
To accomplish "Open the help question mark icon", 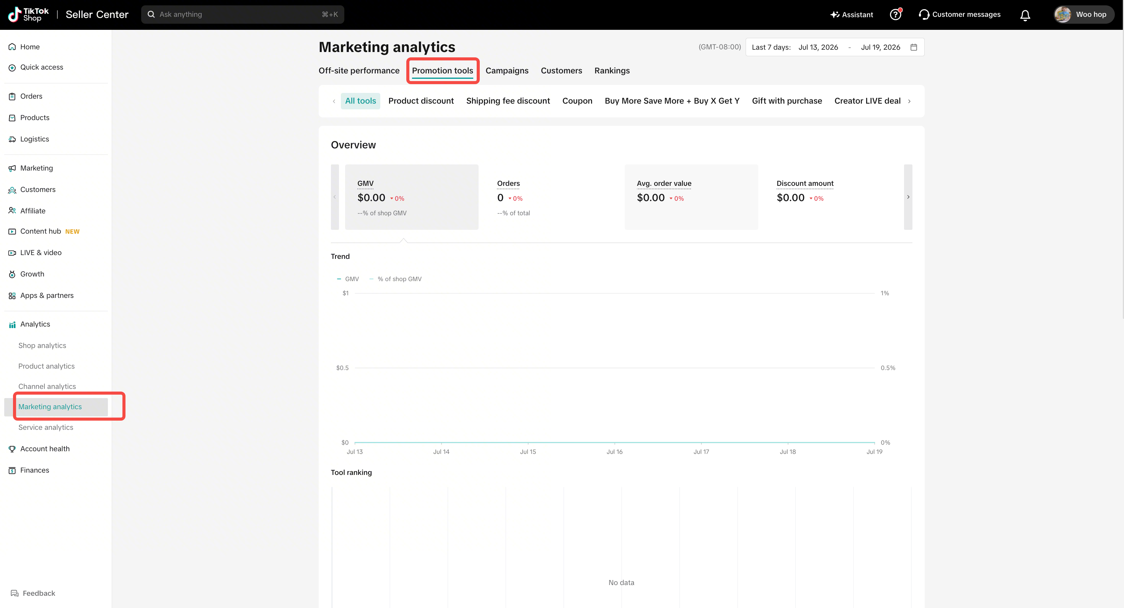I will pos(895,15).
